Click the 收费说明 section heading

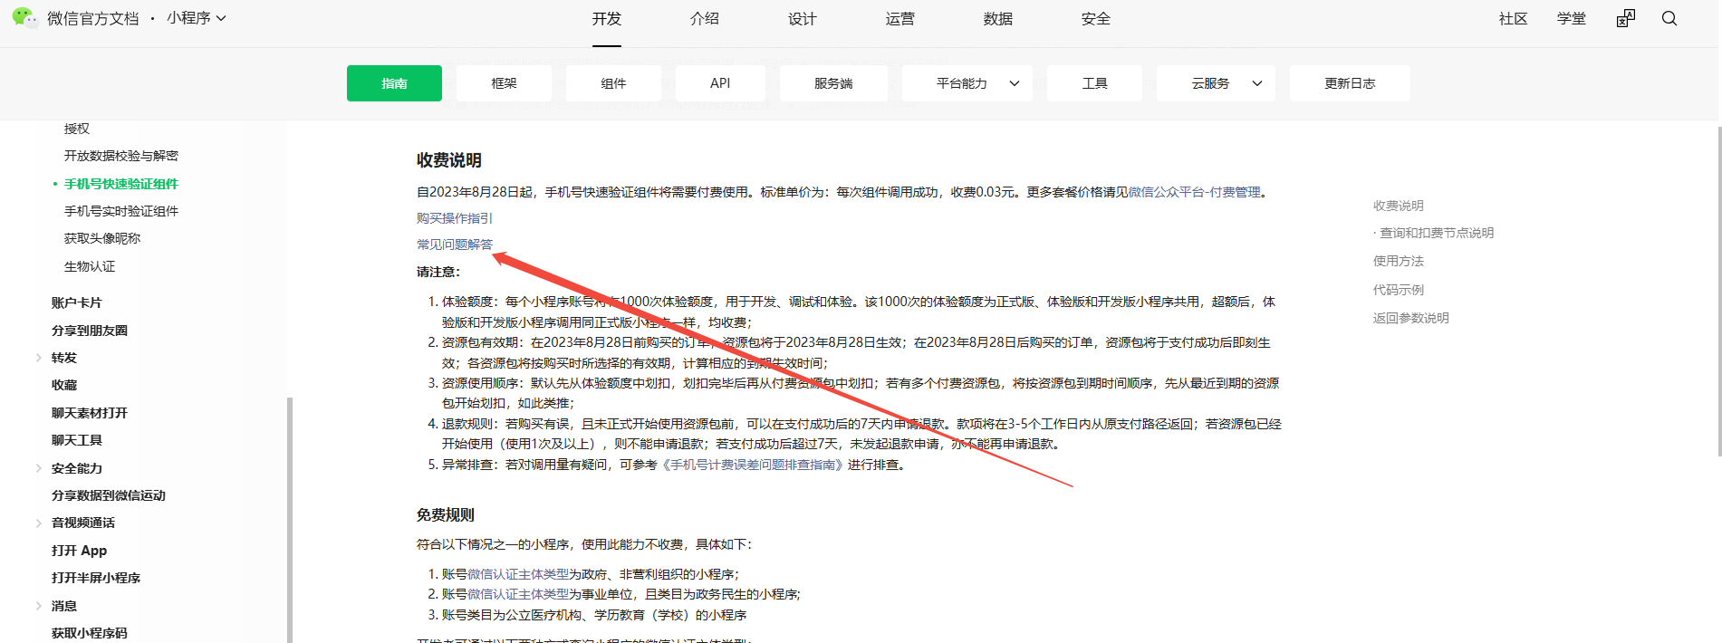449,160
